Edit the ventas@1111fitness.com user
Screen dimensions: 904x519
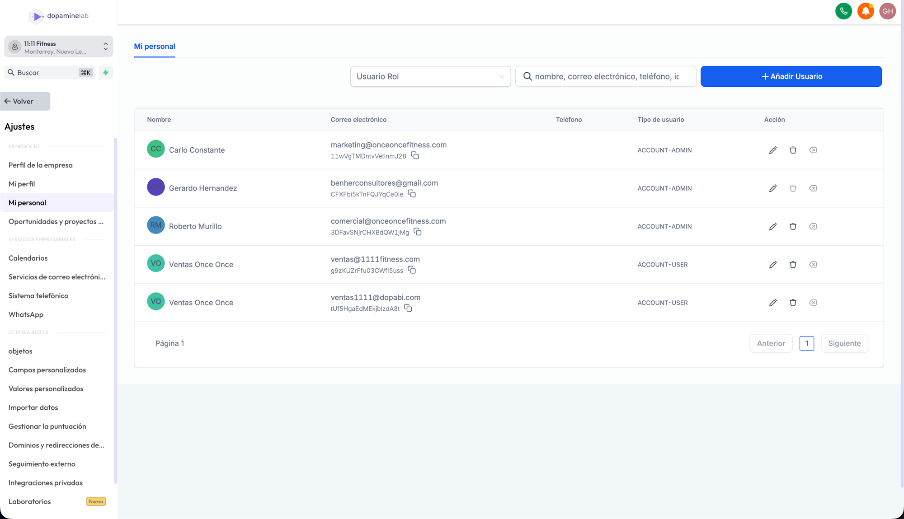click(773, 265)
